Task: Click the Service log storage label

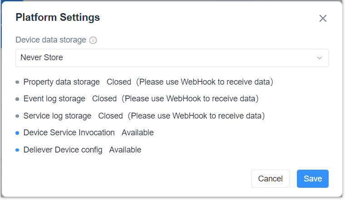Action: pyautogui.click(x=57, y=116)
